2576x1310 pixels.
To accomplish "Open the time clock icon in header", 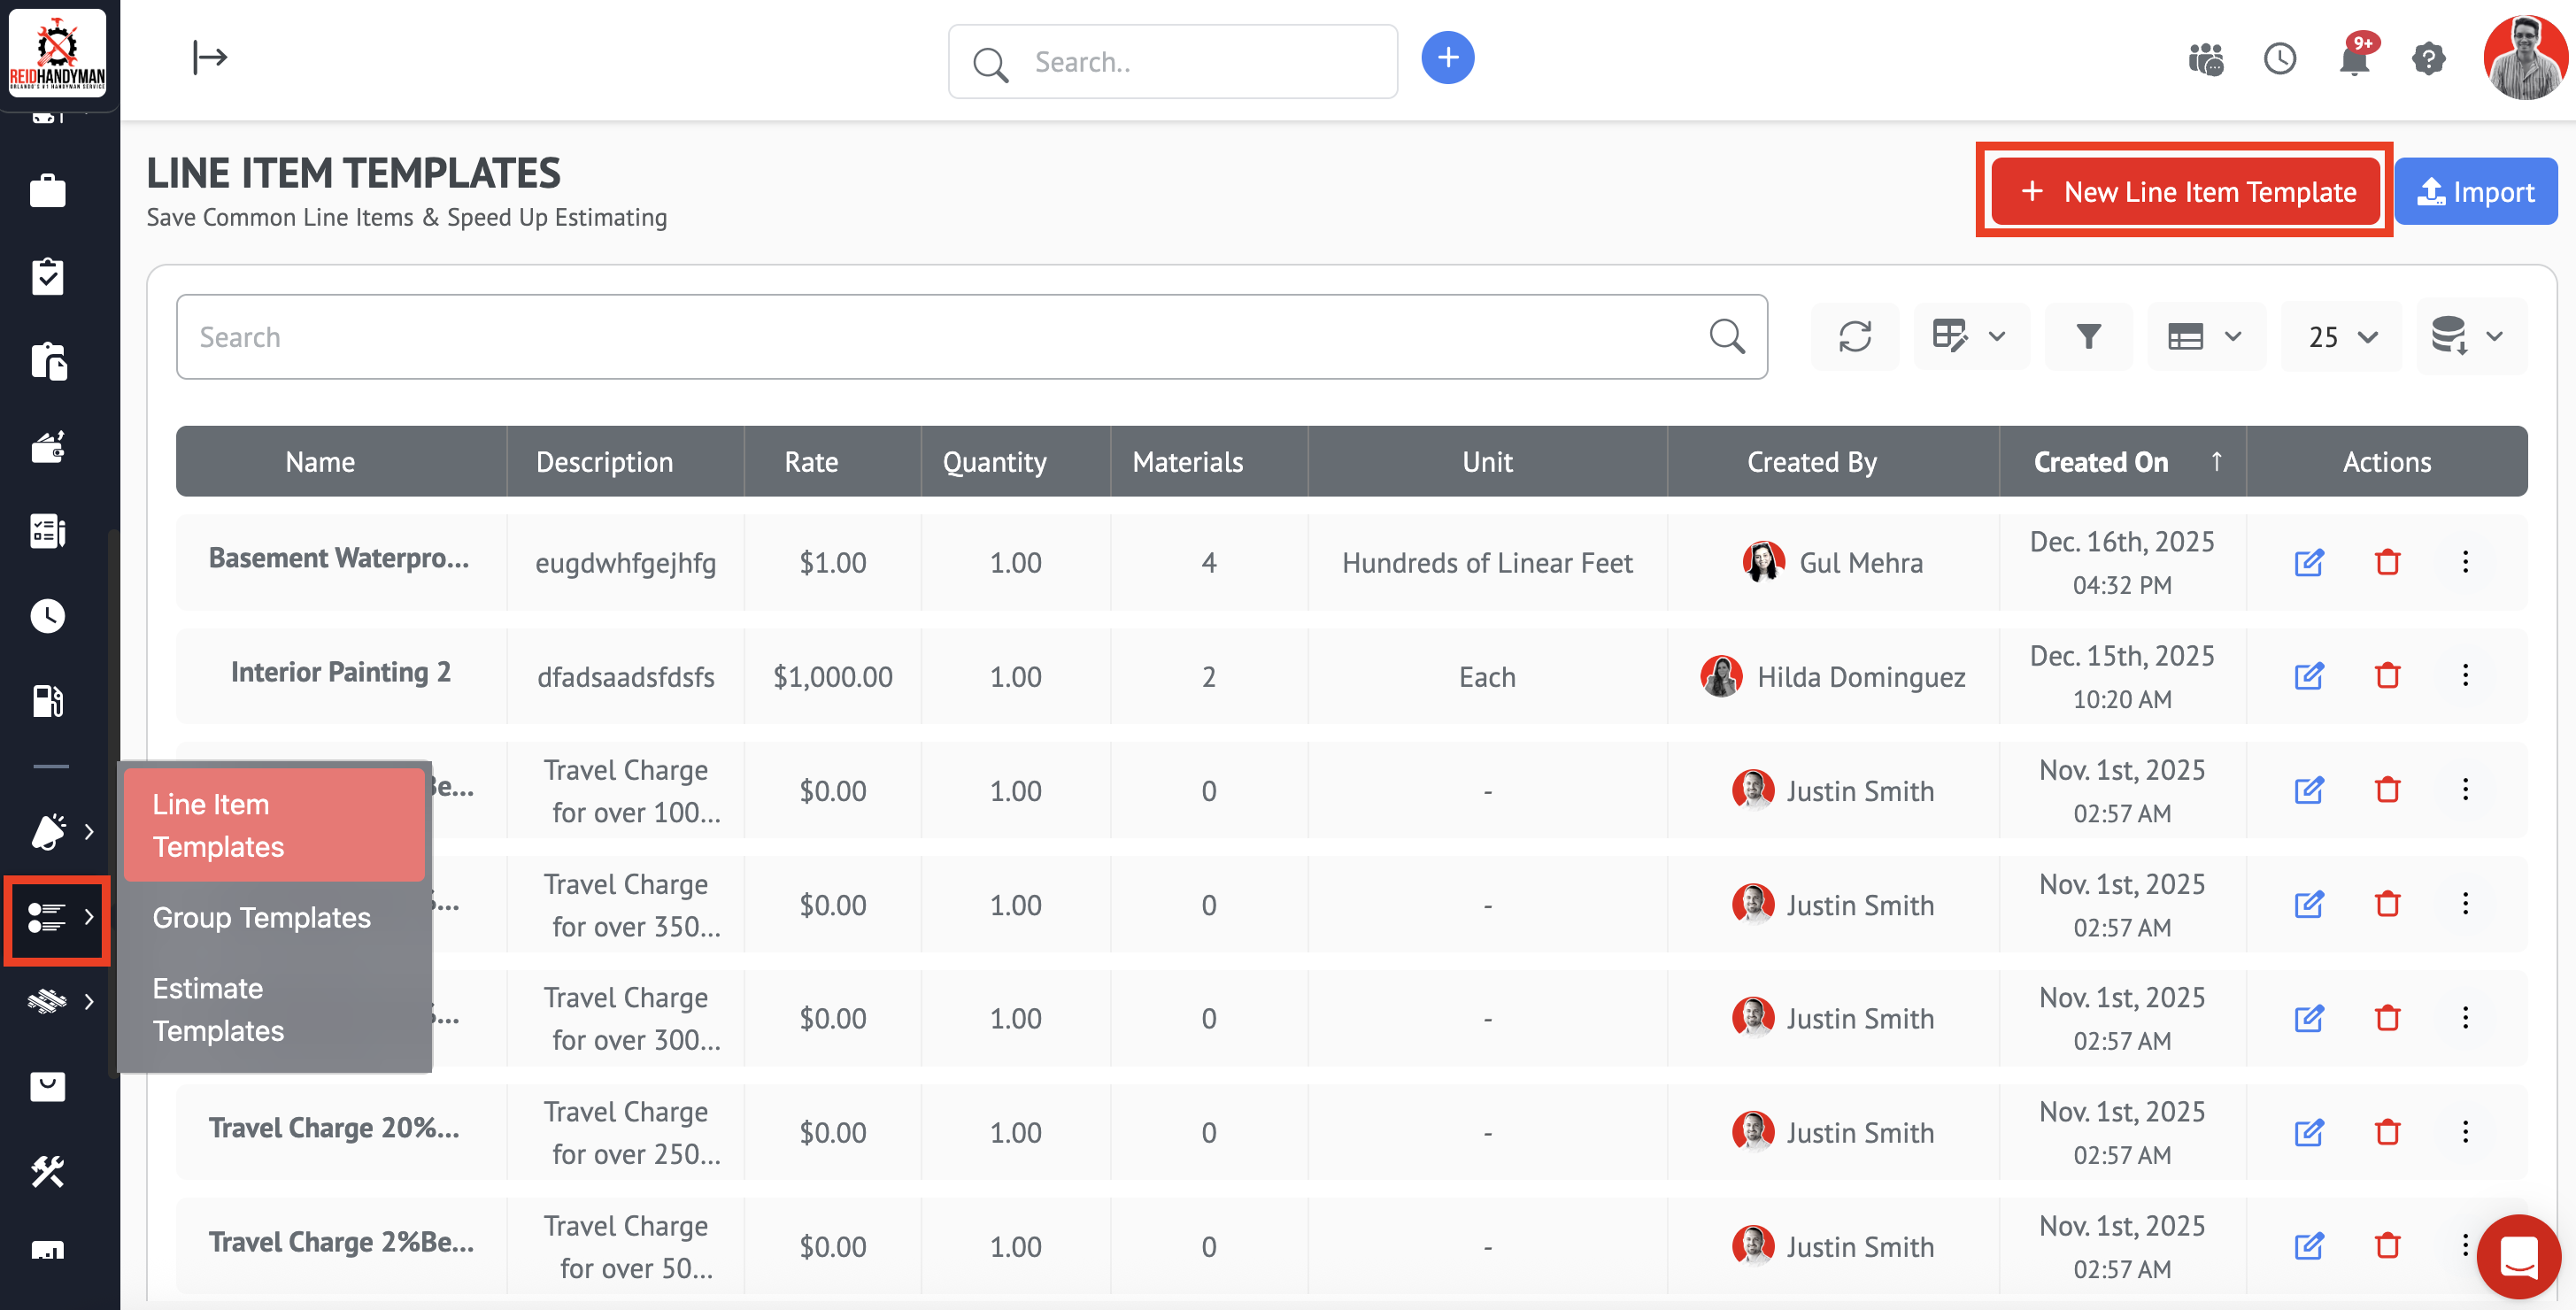I will pyautogui.click(x=2280, y=60).
